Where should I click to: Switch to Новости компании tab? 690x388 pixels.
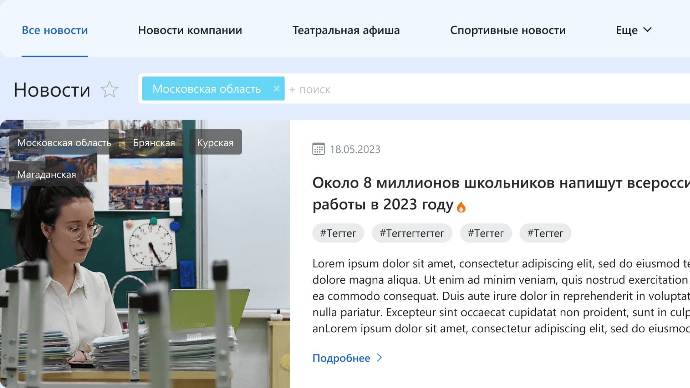pyautogui.click(x=190, y=30)
